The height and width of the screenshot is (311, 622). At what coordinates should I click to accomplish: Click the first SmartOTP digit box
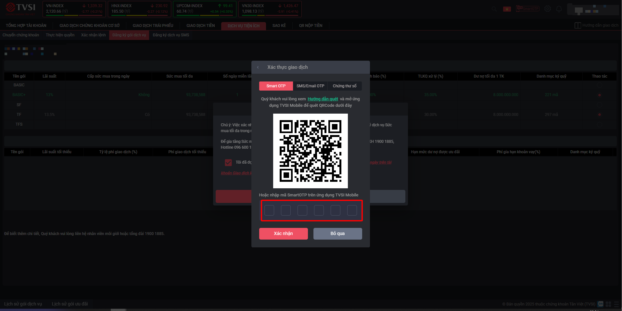(269, 210)
